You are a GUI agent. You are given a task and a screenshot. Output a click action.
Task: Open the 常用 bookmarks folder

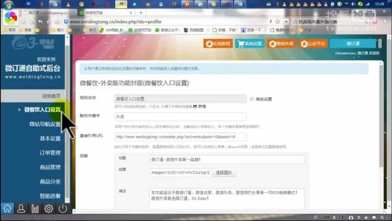(x=9, y=30)
